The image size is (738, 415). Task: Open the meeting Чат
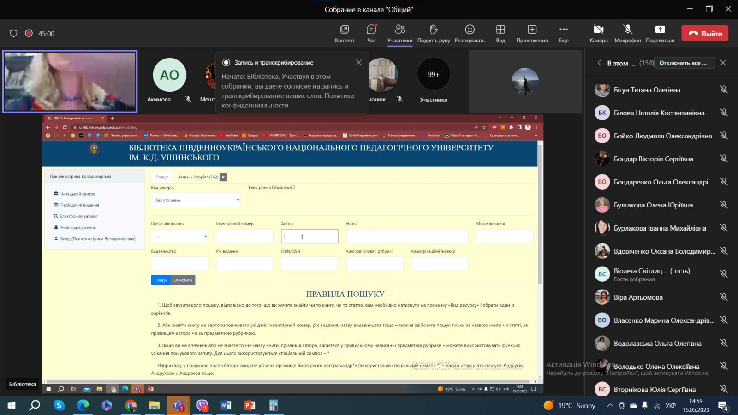pyautogui.click(x=371, y=34)
